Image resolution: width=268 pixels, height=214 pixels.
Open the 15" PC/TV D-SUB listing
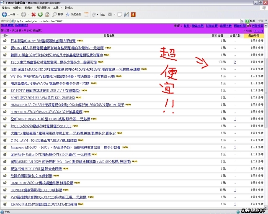coord(45,91)
